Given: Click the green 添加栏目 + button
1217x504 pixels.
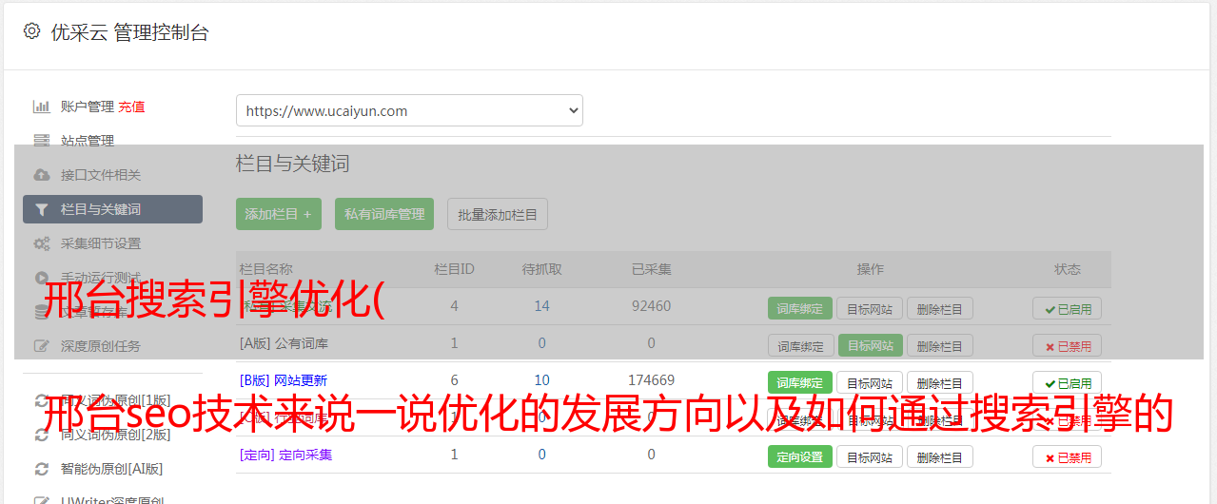Looking at the screenshot, I should coord(279,214).
